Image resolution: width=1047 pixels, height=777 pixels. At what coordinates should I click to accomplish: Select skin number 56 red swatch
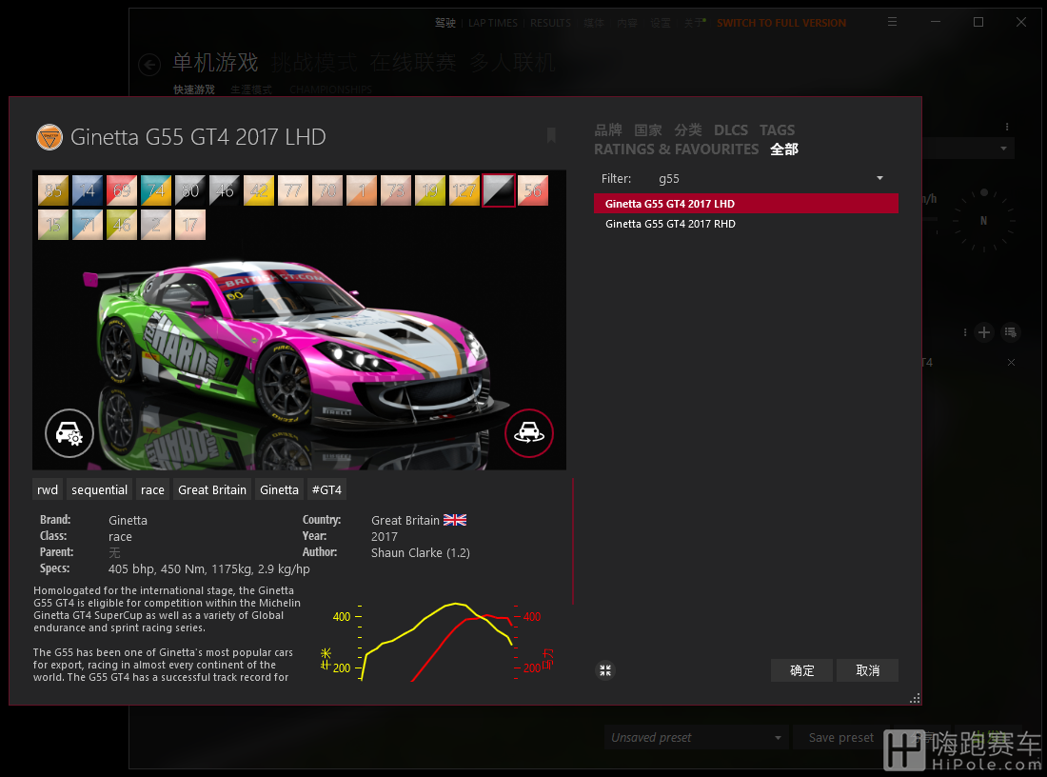tap(533, 190)
